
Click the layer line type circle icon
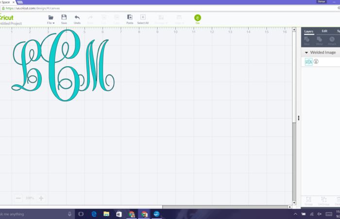(x=316, y=61)
